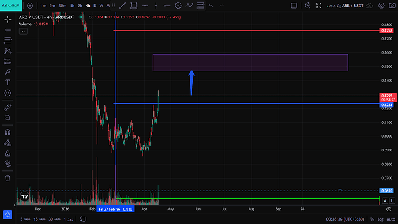Open the XABCD patterns tool
The width and height of the screenshot is (398, 224).
pos(7,51)
